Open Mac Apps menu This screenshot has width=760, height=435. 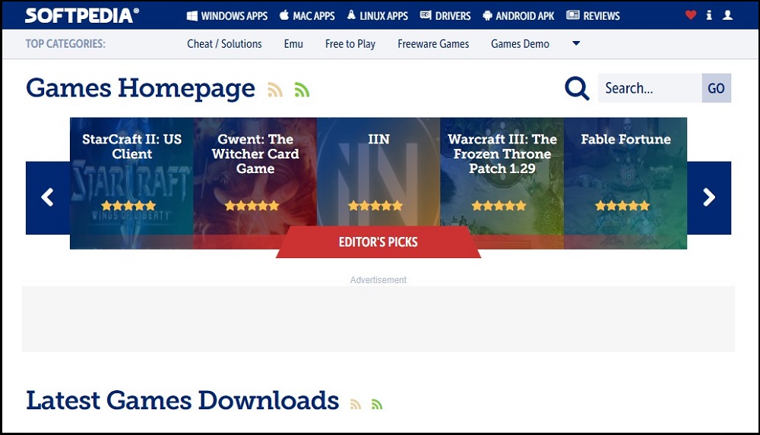click(x=307, y=15)
